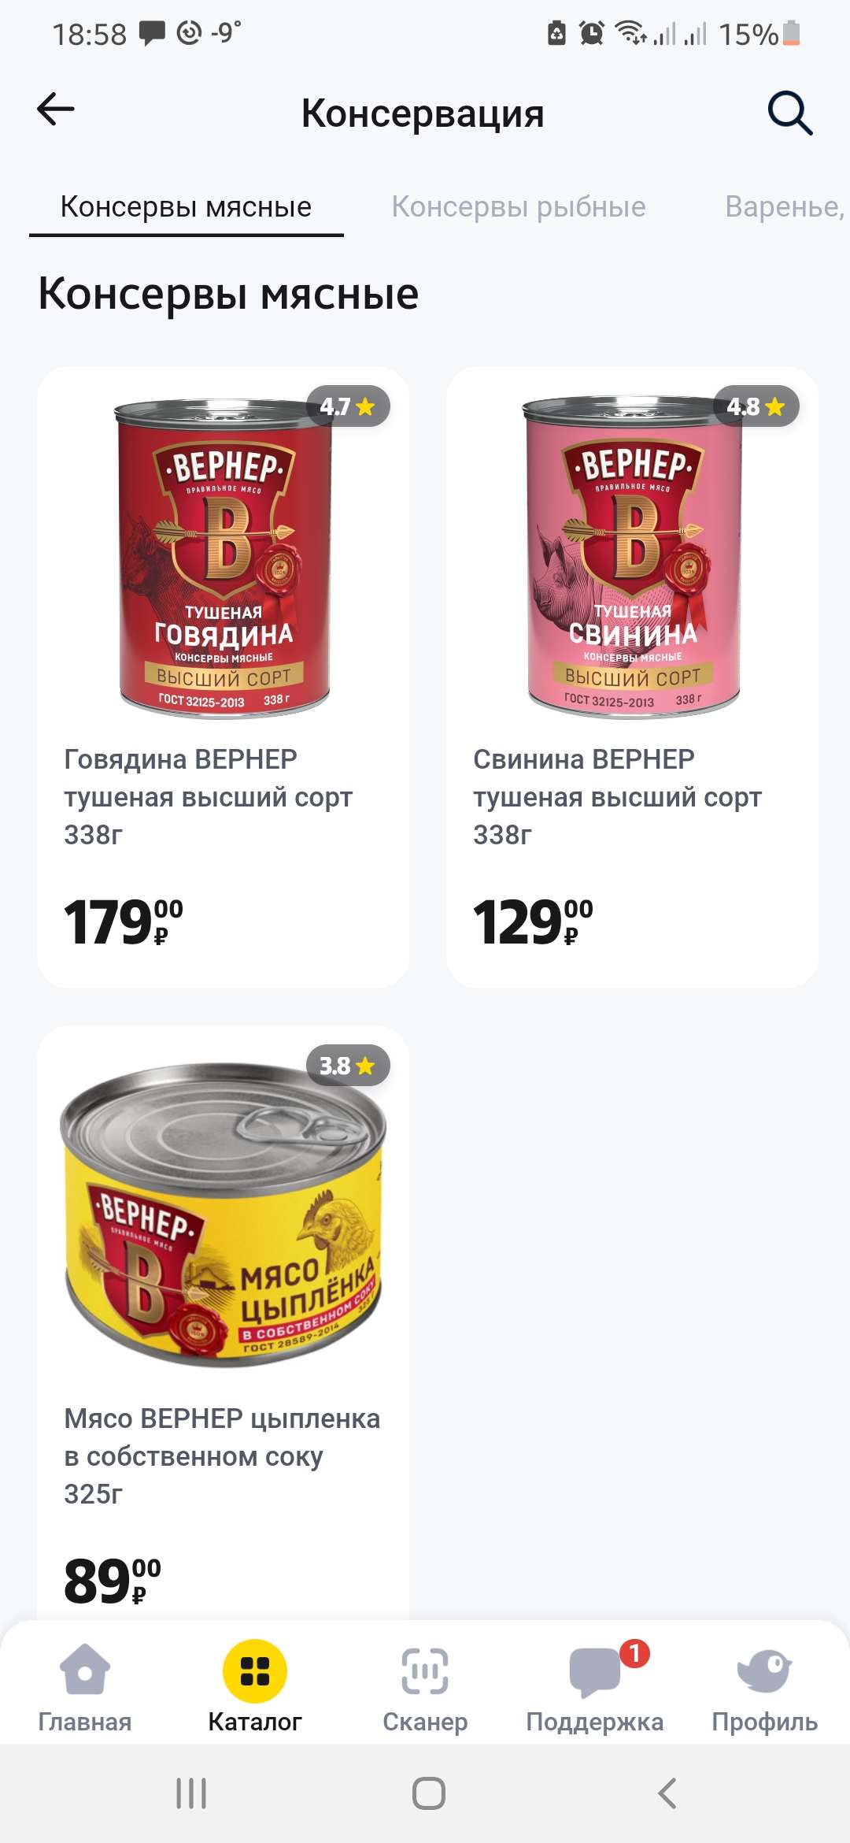Open Мясо цыпленка can image
This screenshot has width=850, height=1843.
click(x=223, y=1210)
